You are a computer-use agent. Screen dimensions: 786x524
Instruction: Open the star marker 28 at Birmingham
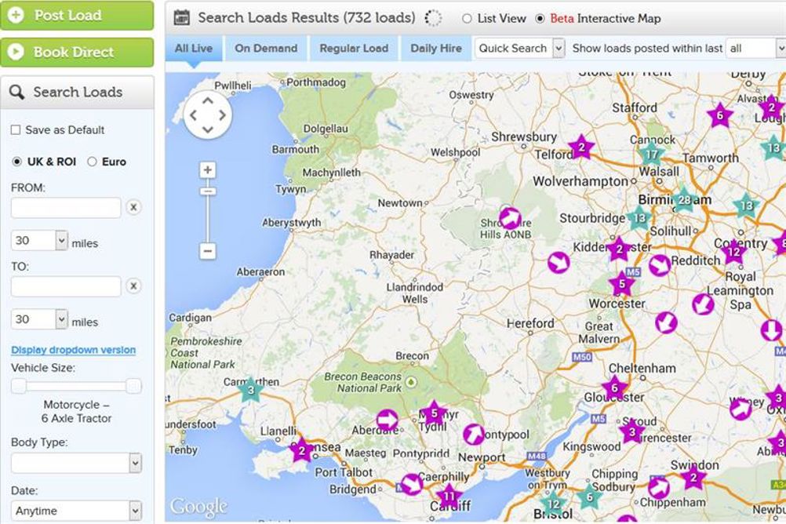(x=684, y=200)
